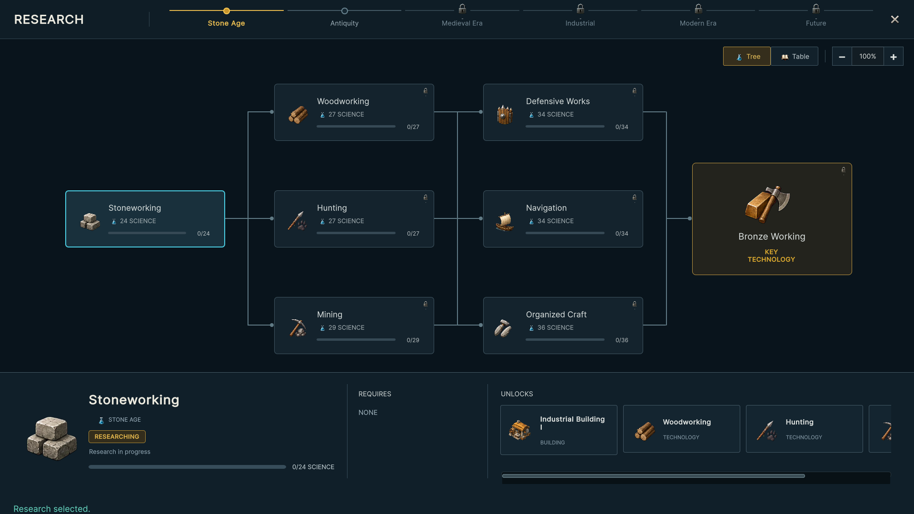Click the Stoneworking stone blocks icon
The image size is (914, 514).
point(90,221)
